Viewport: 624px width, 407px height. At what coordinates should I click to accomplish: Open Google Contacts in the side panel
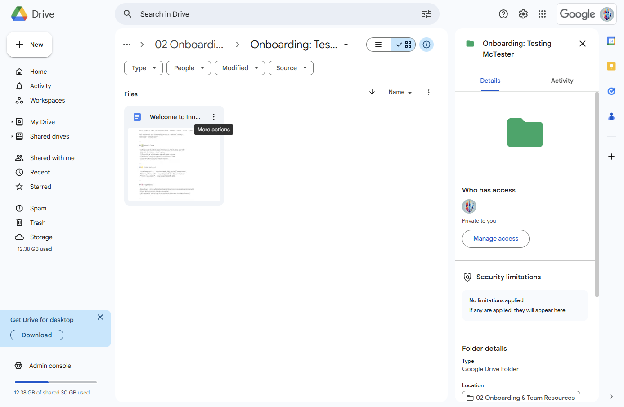point(611,116)
